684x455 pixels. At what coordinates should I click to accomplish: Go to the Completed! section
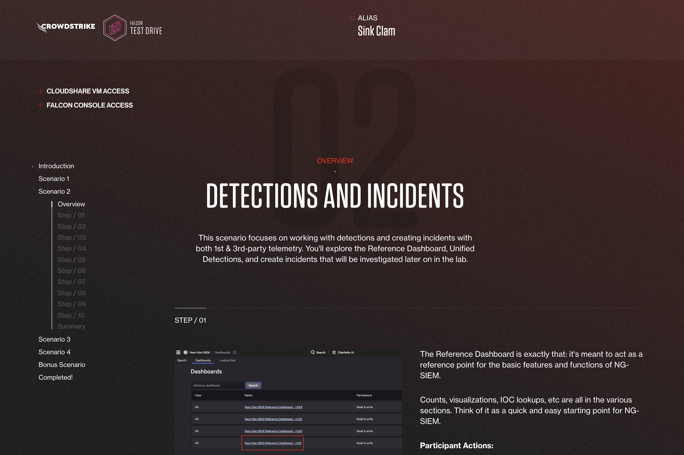55,378
